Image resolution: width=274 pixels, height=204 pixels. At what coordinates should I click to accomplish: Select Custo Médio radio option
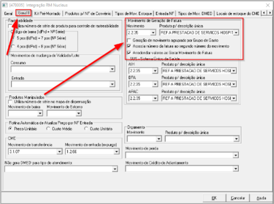pyautogui.click(x=48, y=128)
